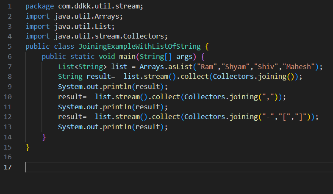Screen dimensions: 333x194
Task: Click the closing brace on line 15
Action: click(28, 147)
